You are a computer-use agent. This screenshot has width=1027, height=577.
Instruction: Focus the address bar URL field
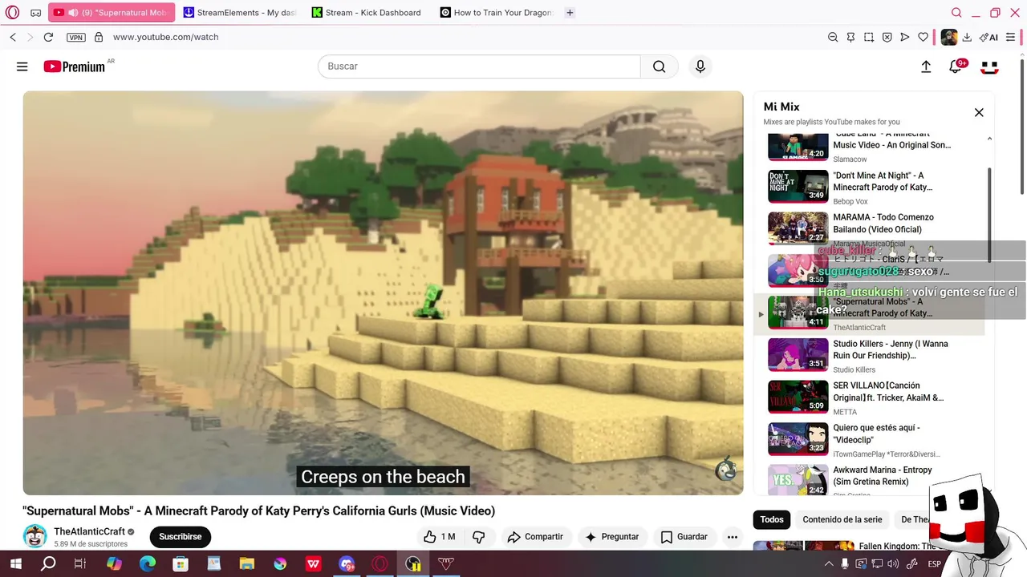465,37
